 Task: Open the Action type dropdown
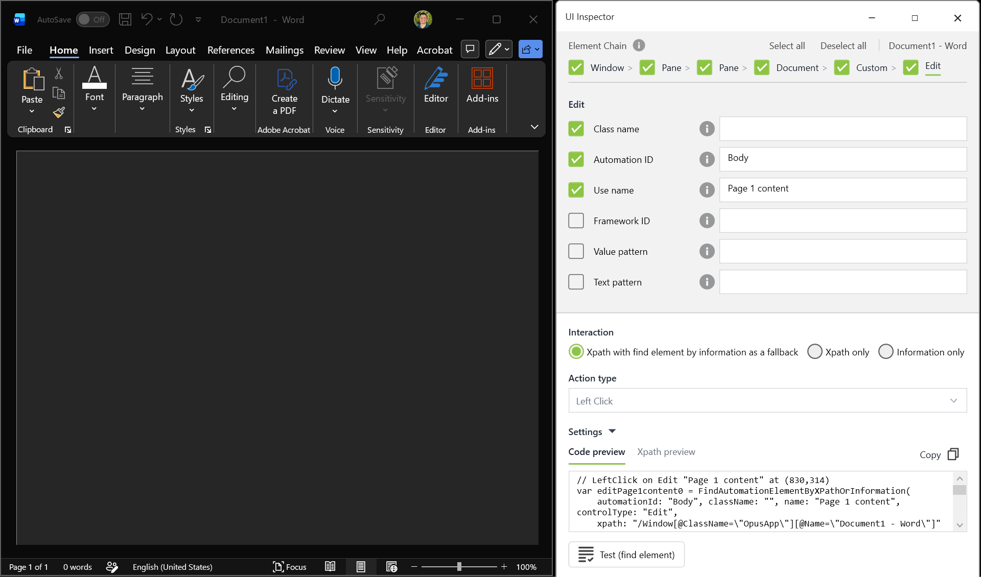(x=767, y=400)
